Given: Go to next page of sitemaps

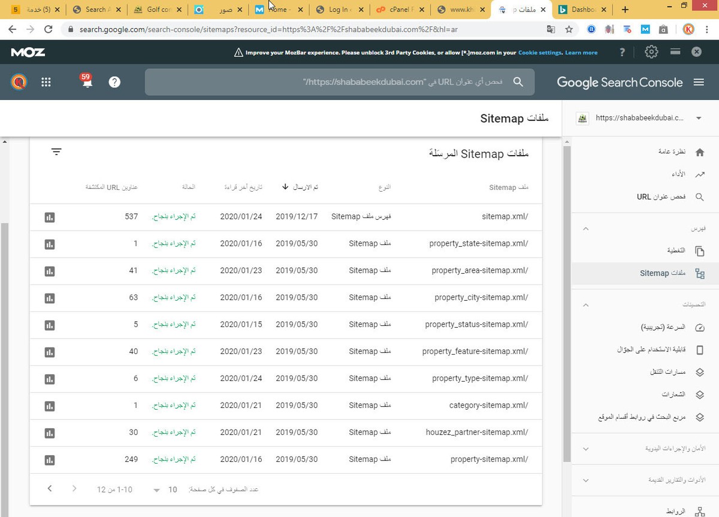Looking at the screenshot, I should point(50,489).
